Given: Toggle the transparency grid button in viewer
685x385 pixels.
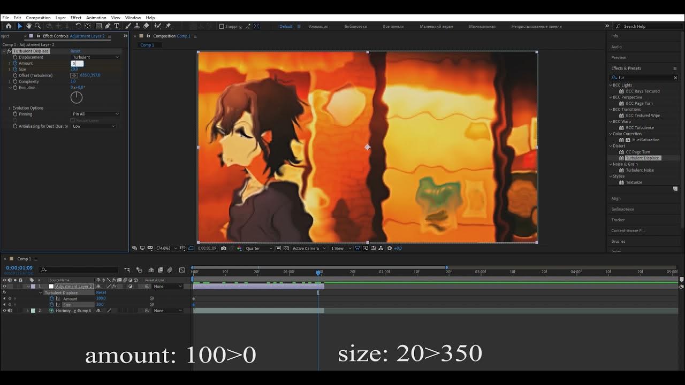Looking at the screenshot, I should click(x=286, y=248).
